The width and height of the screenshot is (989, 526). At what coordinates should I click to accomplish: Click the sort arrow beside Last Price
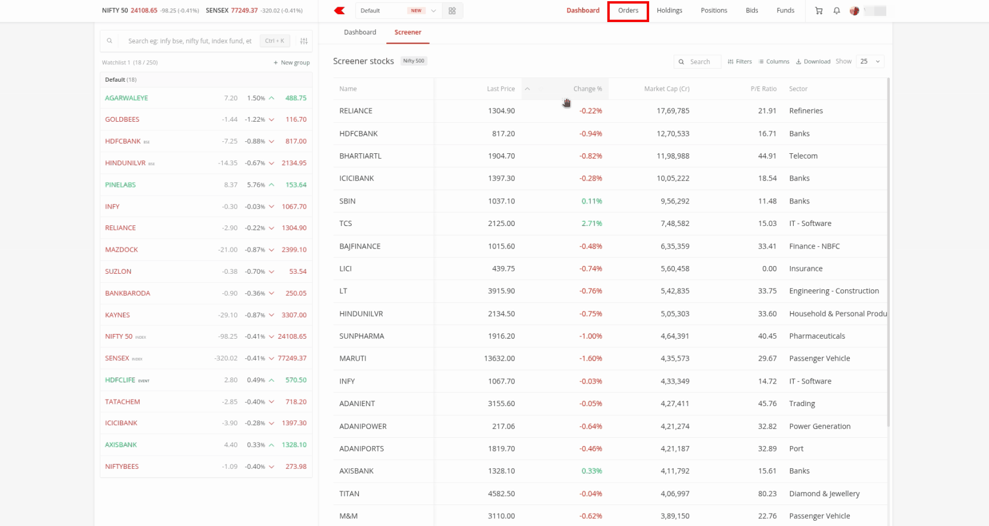tap(527, 89)
